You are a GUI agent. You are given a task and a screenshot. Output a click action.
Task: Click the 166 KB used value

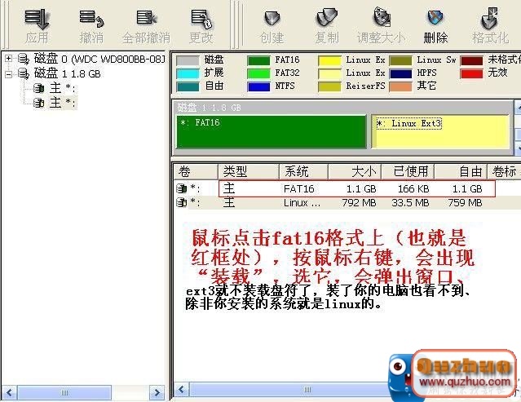coord(413,189)
